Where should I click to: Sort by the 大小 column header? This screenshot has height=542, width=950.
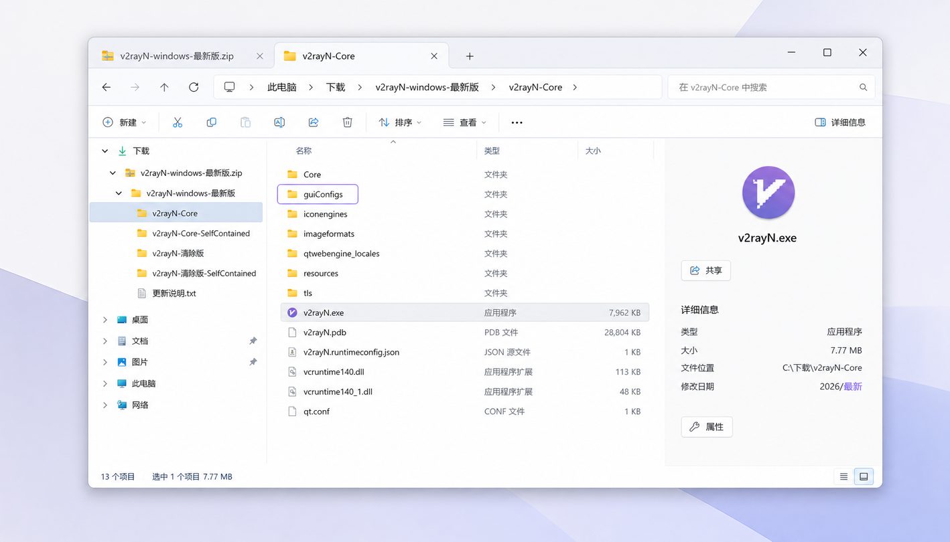tap(593, 151)
